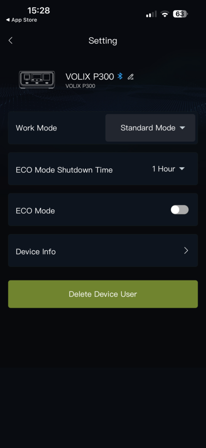Tap the pencil icon to rename device
This screenshot has width=206, height=448.
[x=131, y=77]
